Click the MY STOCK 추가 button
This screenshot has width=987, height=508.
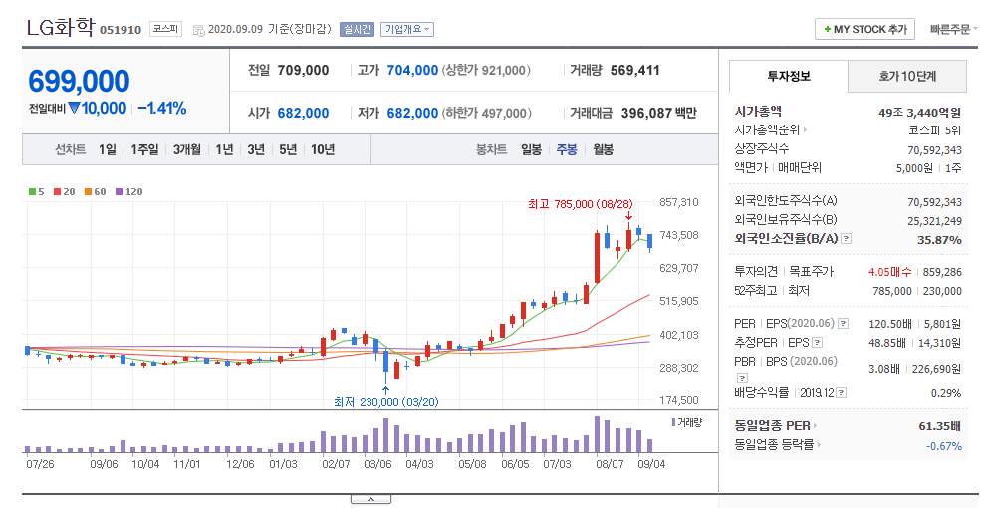click(x=864, y=29)
